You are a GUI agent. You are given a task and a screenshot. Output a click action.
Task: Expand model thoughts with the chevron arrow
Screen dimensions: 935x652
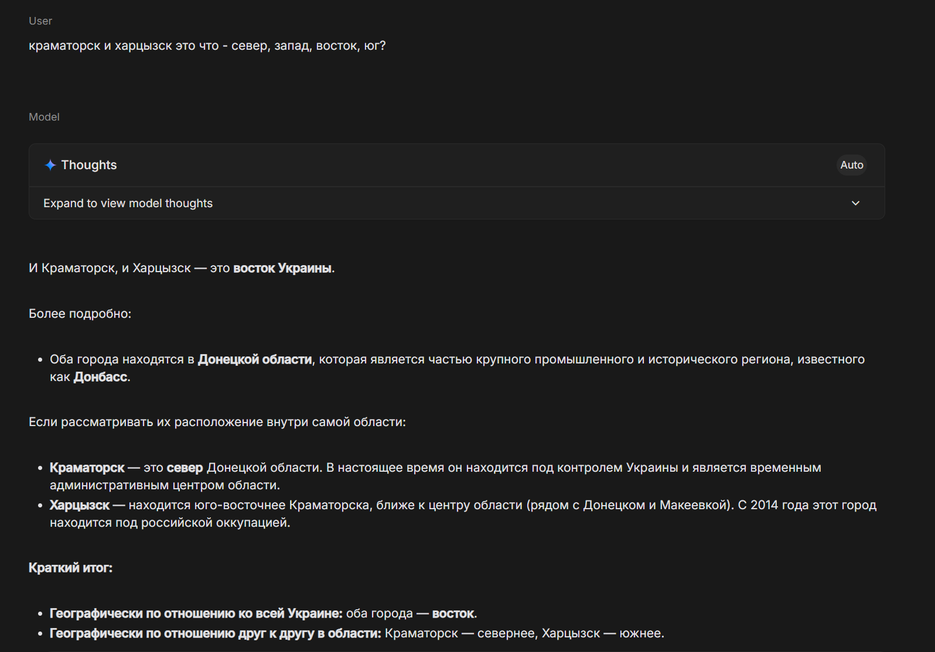855,203
